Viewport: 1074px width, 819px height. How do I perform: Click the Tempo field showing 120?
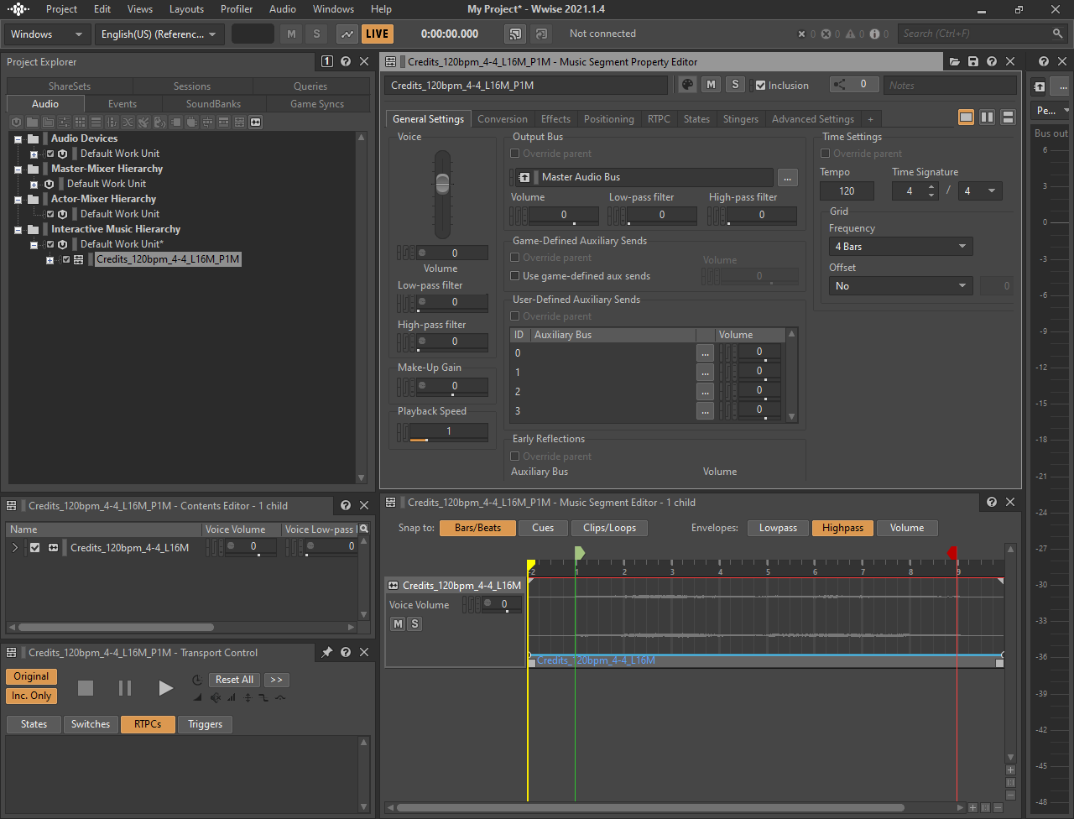[847, 191]
